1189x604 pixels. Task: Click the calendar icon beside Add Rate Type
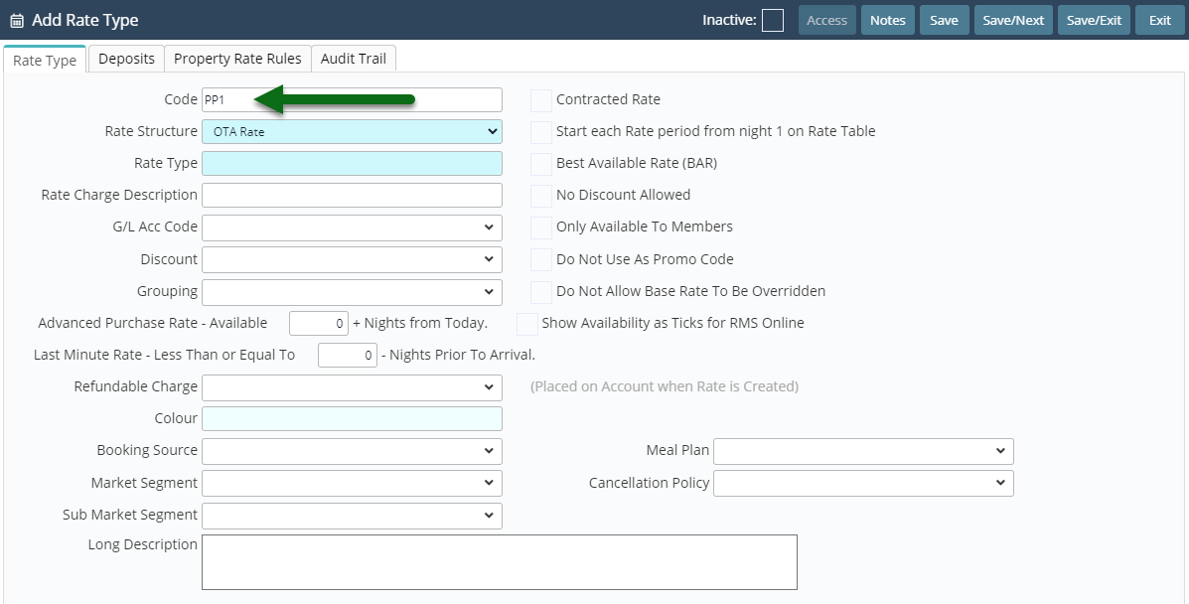point(17,21)
